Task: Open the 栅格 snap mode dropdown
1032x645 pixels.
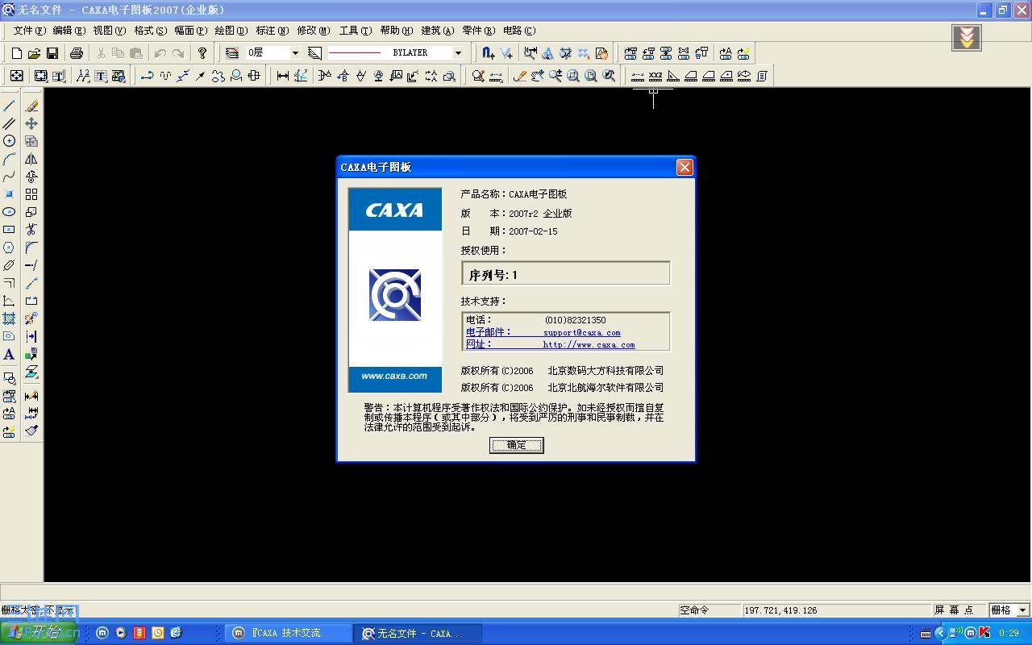Action: click(1023, 610)
